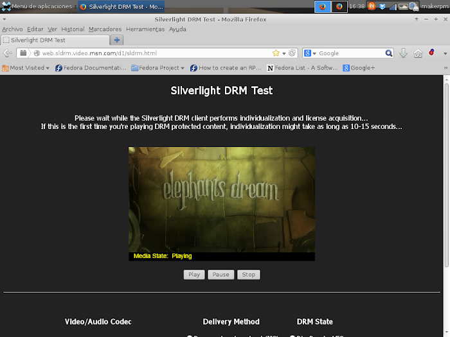The height and width of the screenshot is (337, 450).
Task: Expand the Fedora Project bookmarks folder
Action: click(157, 68)
